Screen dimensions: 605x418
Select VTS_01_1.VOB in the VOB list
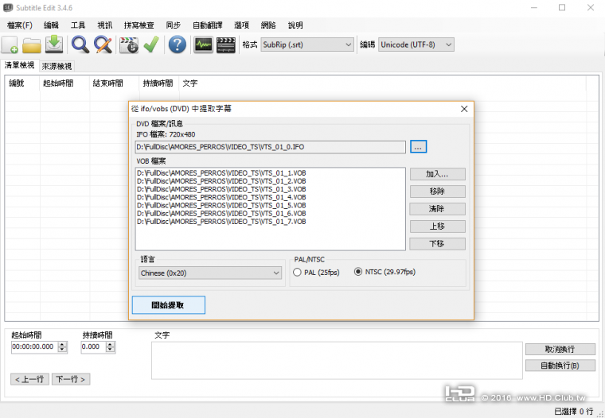pos(221,173)
